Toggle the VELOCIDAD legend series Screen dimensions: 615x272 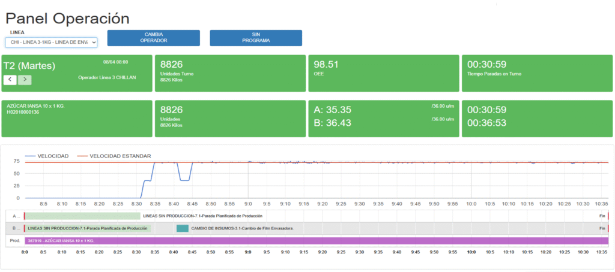[47, 156]
